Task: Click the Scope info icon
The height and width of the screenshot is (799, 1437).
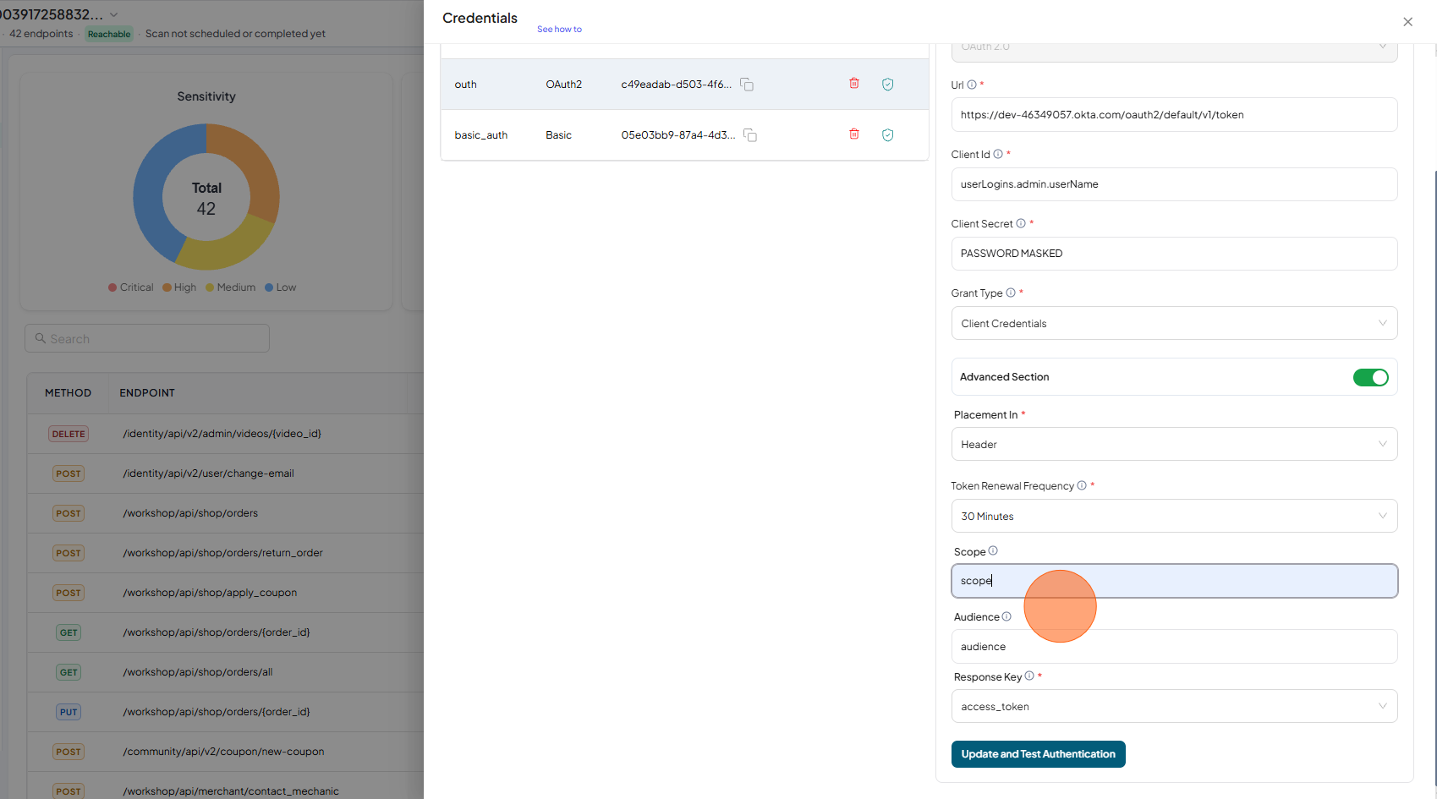Action: tap(993, 550)
